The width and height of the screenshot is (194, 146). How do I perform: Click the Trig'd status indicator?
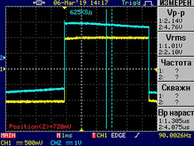[131, 3]
